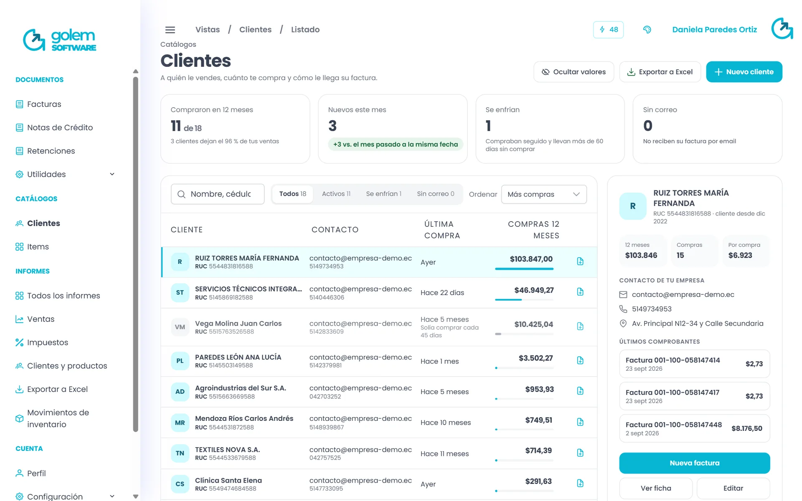The width and height of the screenshot is (802, 501).
Task: Click sidebar scroll down arrow
Action: pyautogui.click(x=135, y=496)
